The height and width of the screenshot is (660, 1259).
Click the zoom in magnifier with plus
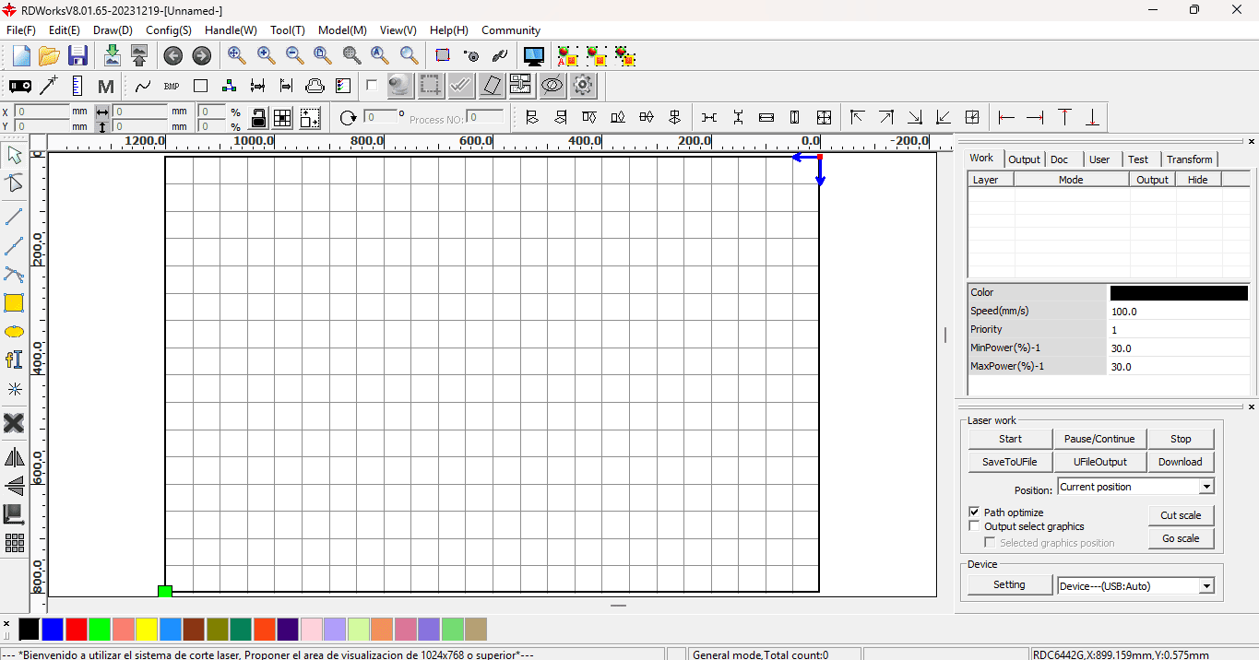pyautogui.click(x=266, y=56)
